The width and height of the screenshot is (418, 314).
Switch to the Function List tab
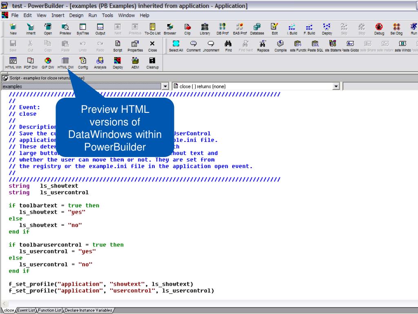tap(49, 310)
